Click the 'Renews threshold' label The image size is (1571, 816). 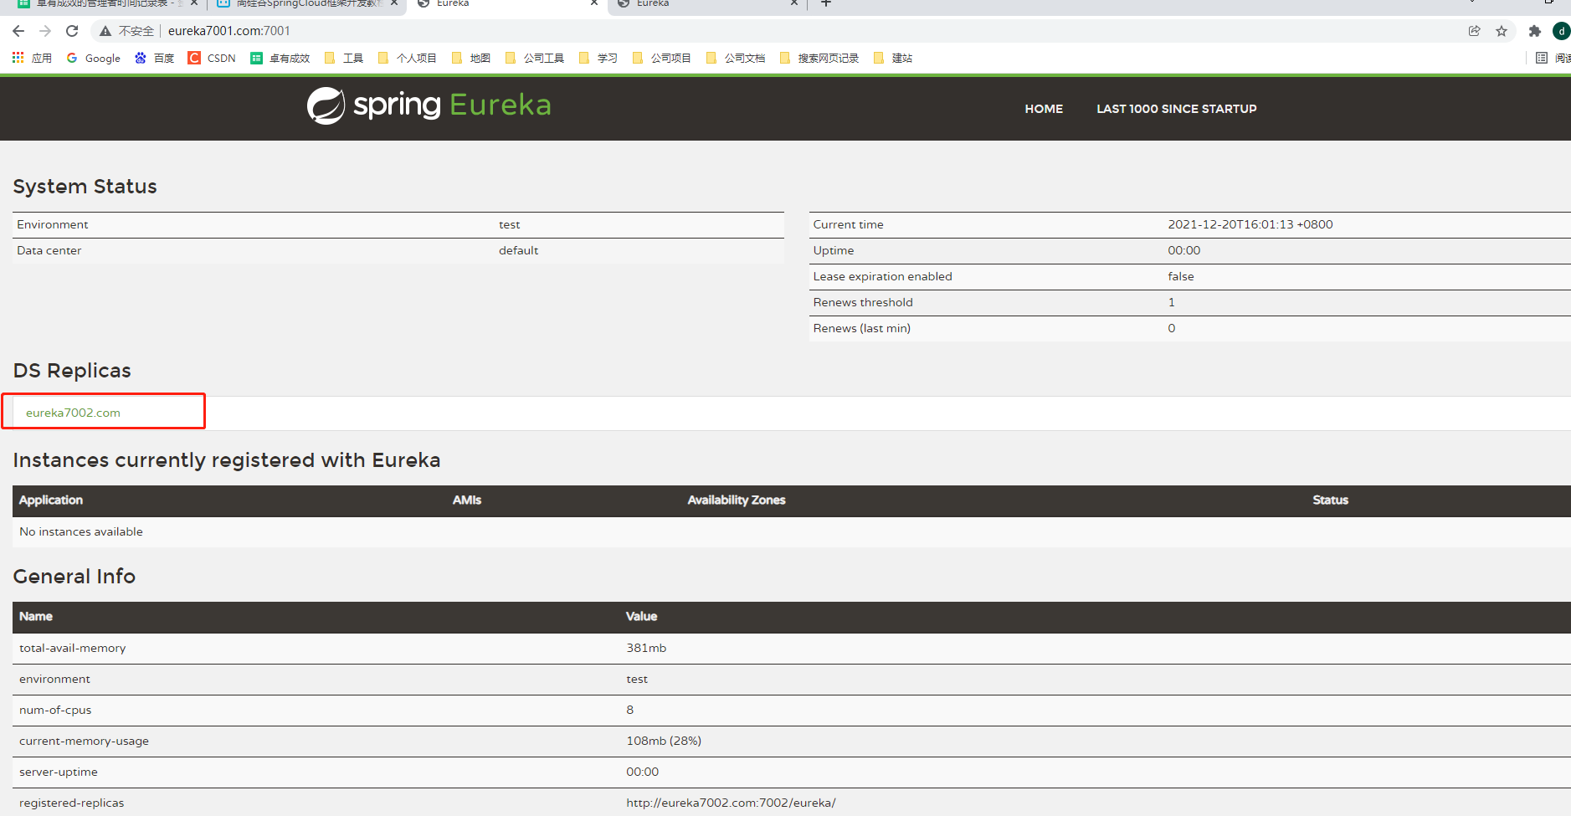coord(863,302)
